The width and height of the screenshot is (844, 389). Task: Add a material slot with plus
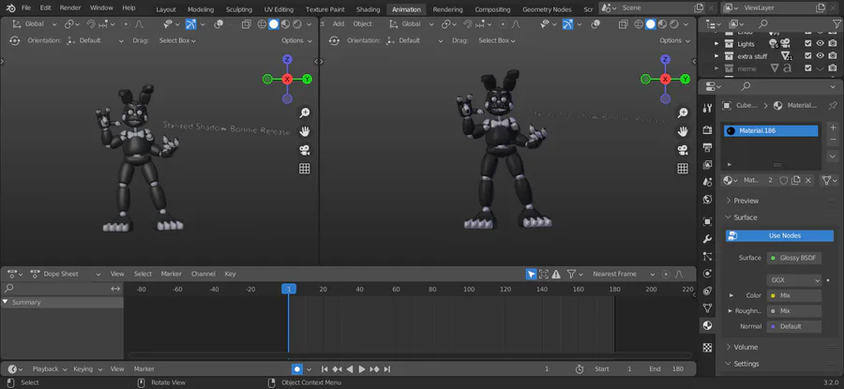[x=833, y=128]
